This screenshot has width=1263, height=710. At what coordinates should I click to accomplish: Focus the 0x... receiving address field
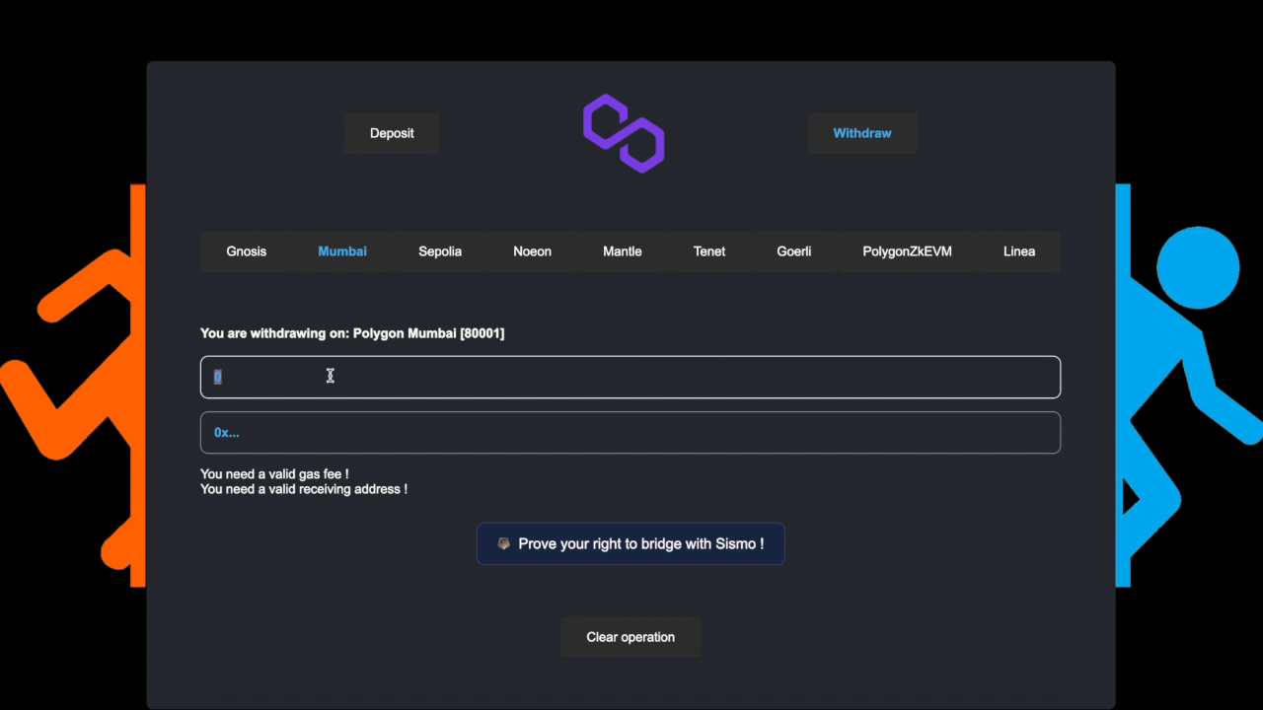pyautogui.click(x=631, y=432)
